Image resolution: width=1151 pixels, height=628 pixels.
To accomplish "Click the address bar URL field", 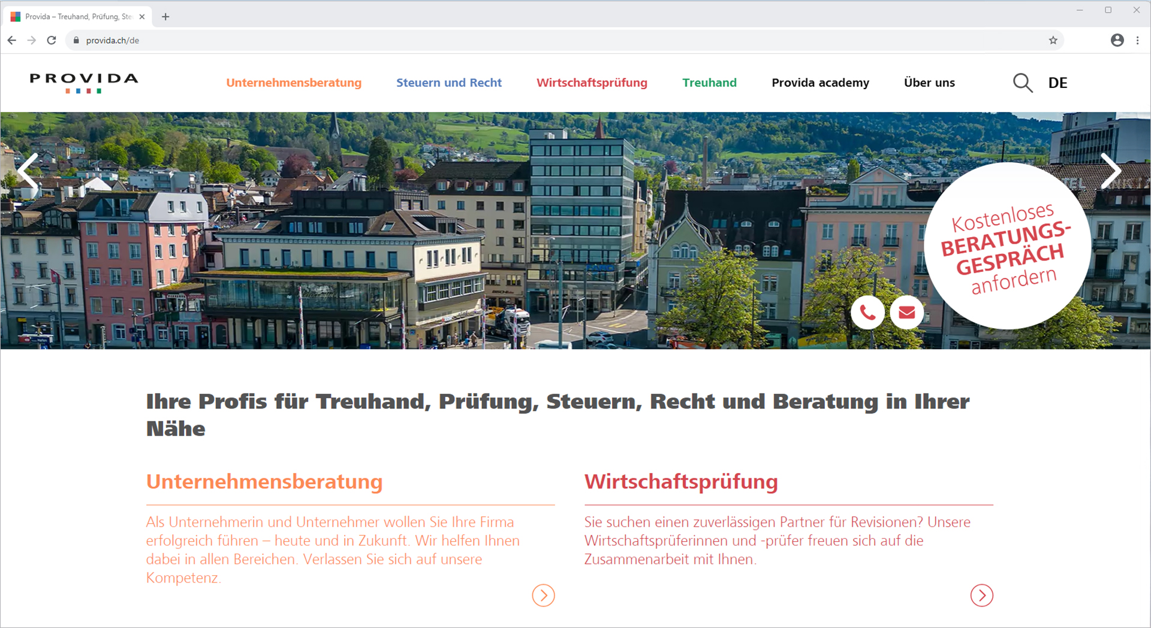I will pyautogui.click(x=564, y=40).
